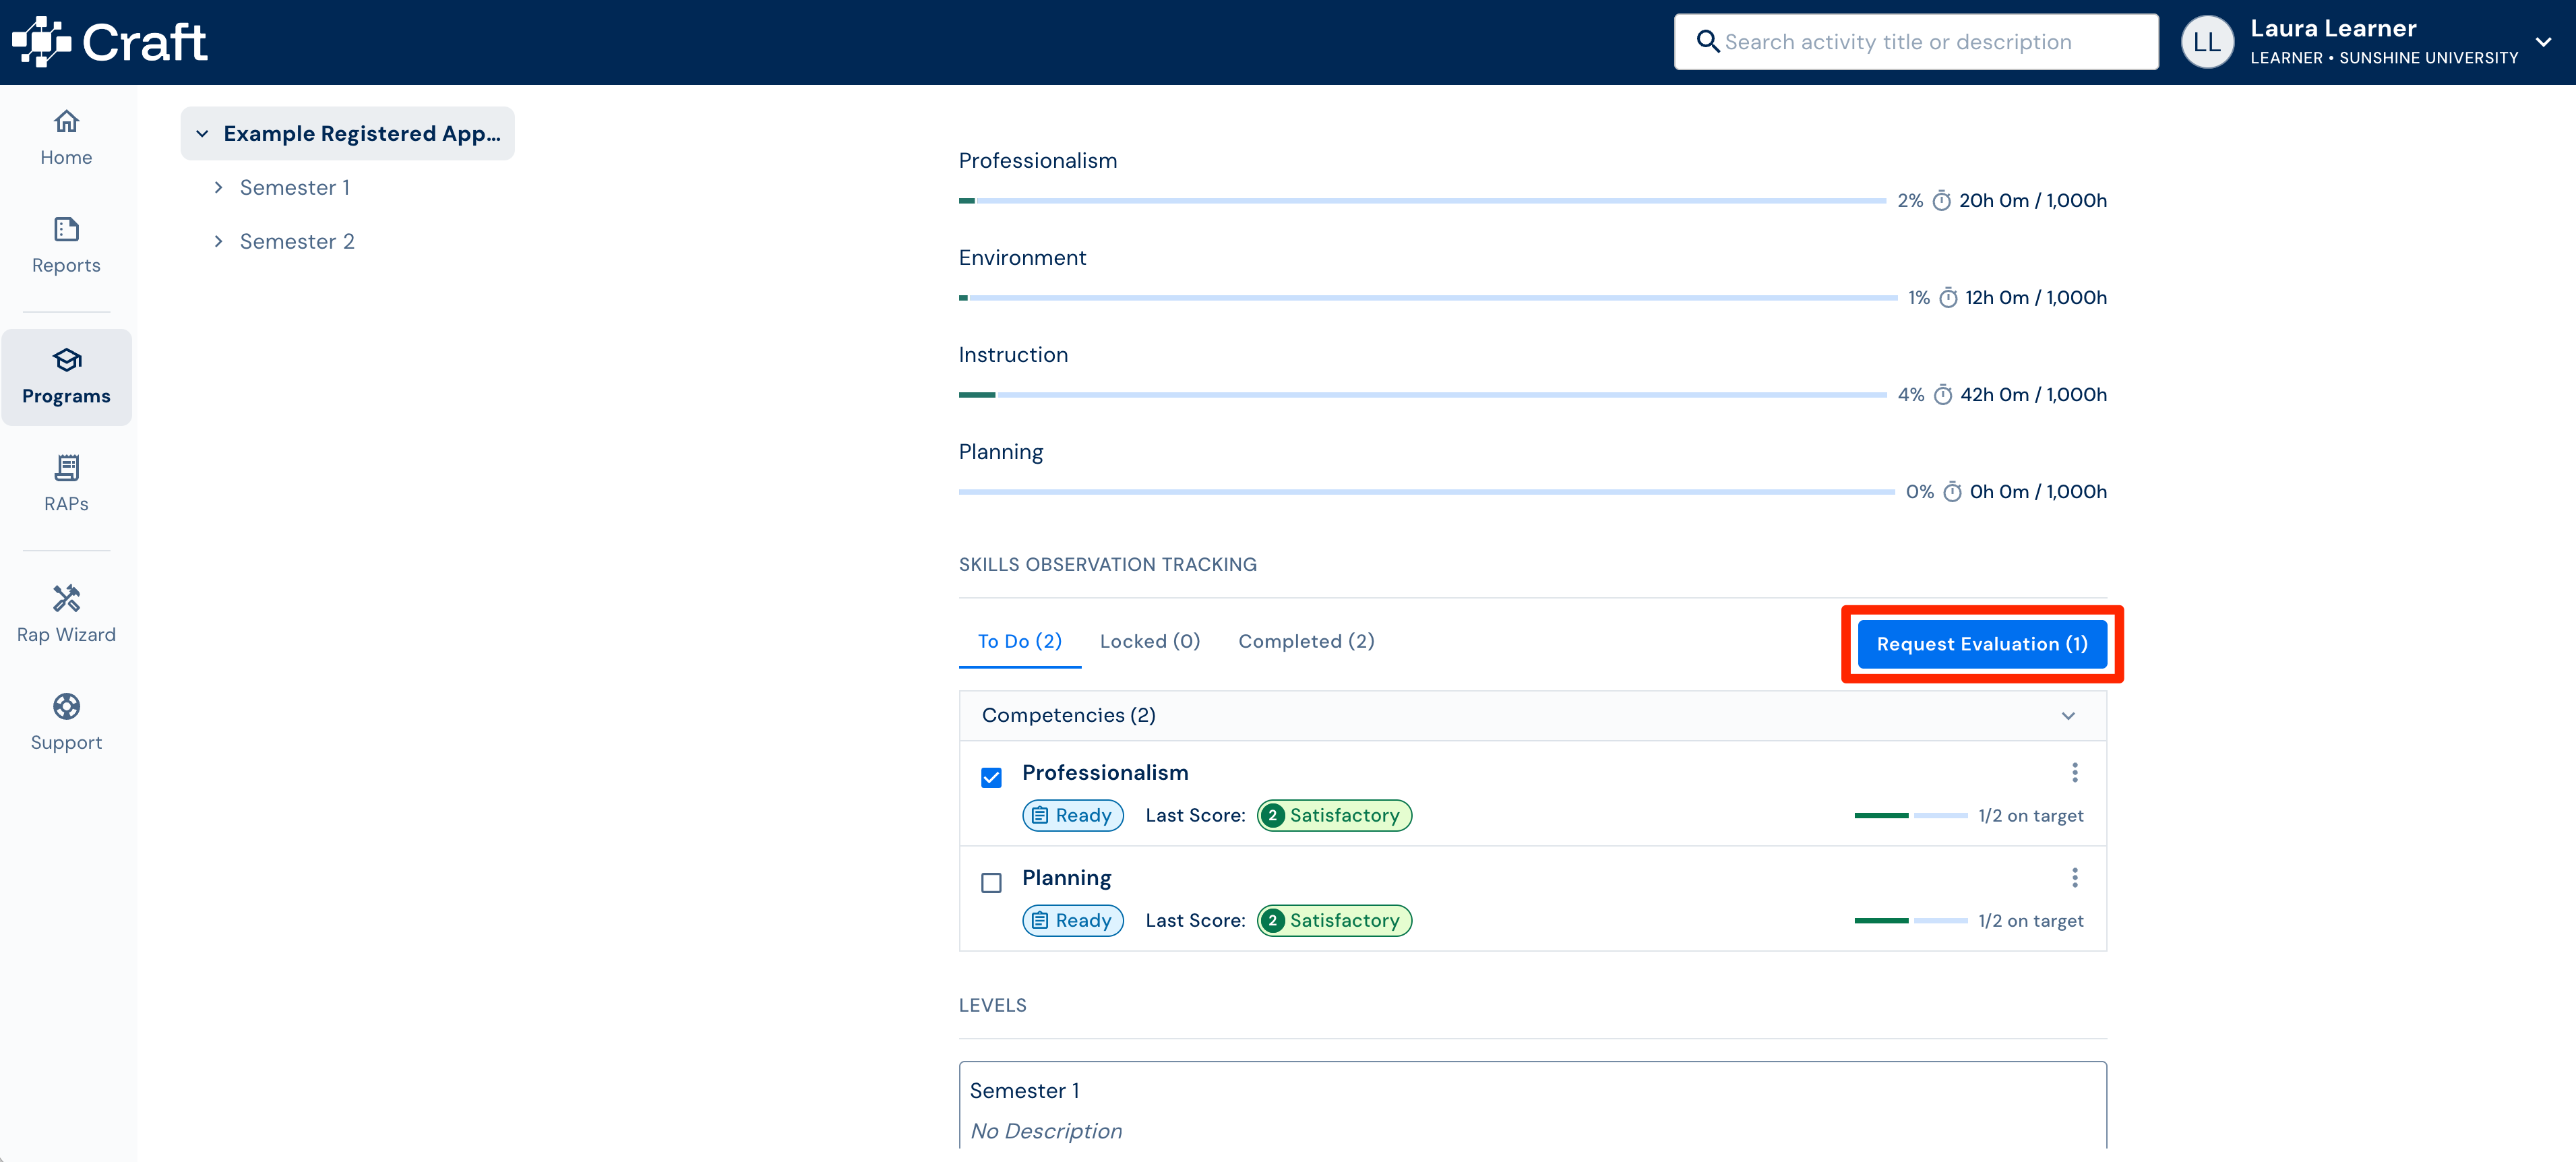Open the Home sidebar icon
Image resolution: width=2576 pixels, height=1162 pixels.
tap(66, 121)
